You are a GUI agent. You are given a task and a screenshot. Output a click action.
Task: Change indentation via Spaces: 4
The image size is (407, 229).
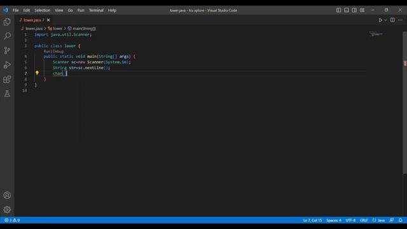pos(334,220)
